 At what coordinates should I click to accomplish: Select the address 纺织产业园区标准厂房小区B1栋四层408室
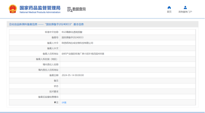coord(83,54)
